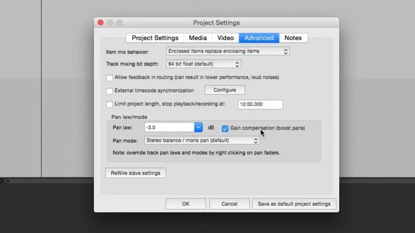Viewport: 415px width, 233px height.
Task: Open the Notes tab
Action: [x=293, y=38]
